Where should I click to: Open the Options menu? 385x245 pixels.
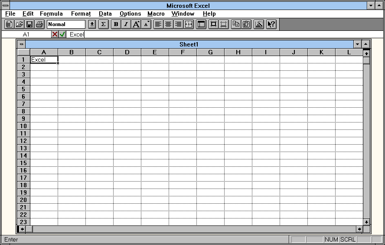(131, 14)
